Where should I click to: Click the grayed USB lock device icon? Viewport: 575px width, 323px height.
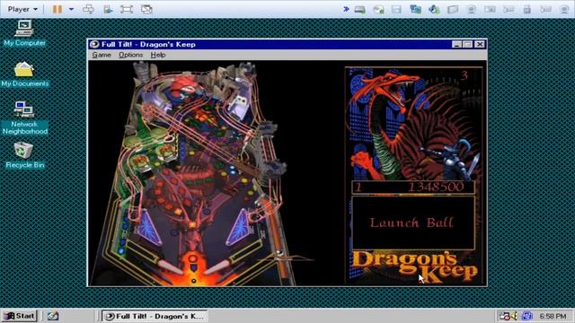pyautogui.click(x=527, y=10)
